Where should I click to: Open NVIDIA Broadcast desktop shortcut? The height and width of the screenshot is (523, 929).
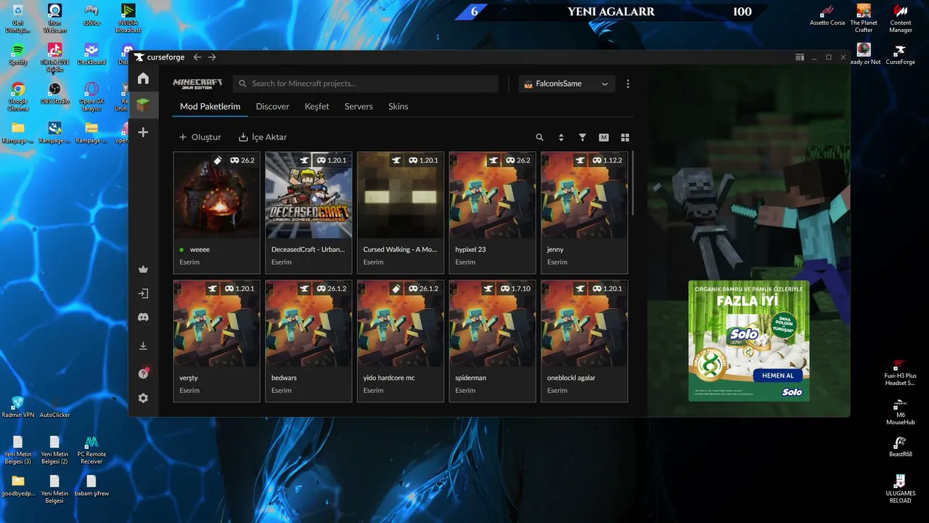point(128,18)
